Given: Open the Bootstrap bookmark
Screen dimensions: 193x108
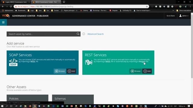Looking at the screenshot, I should [x=98, y=10].
